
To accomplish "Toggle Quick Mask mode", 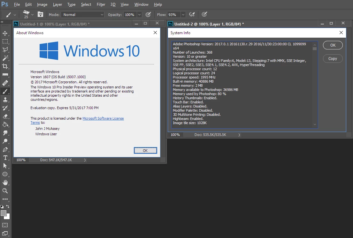I will tap(5, 225).
